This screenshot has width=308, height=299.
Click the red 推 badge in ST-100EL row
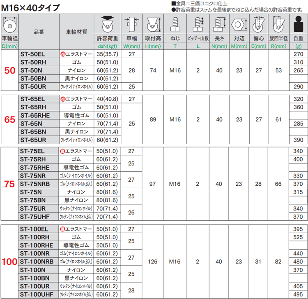63,229
